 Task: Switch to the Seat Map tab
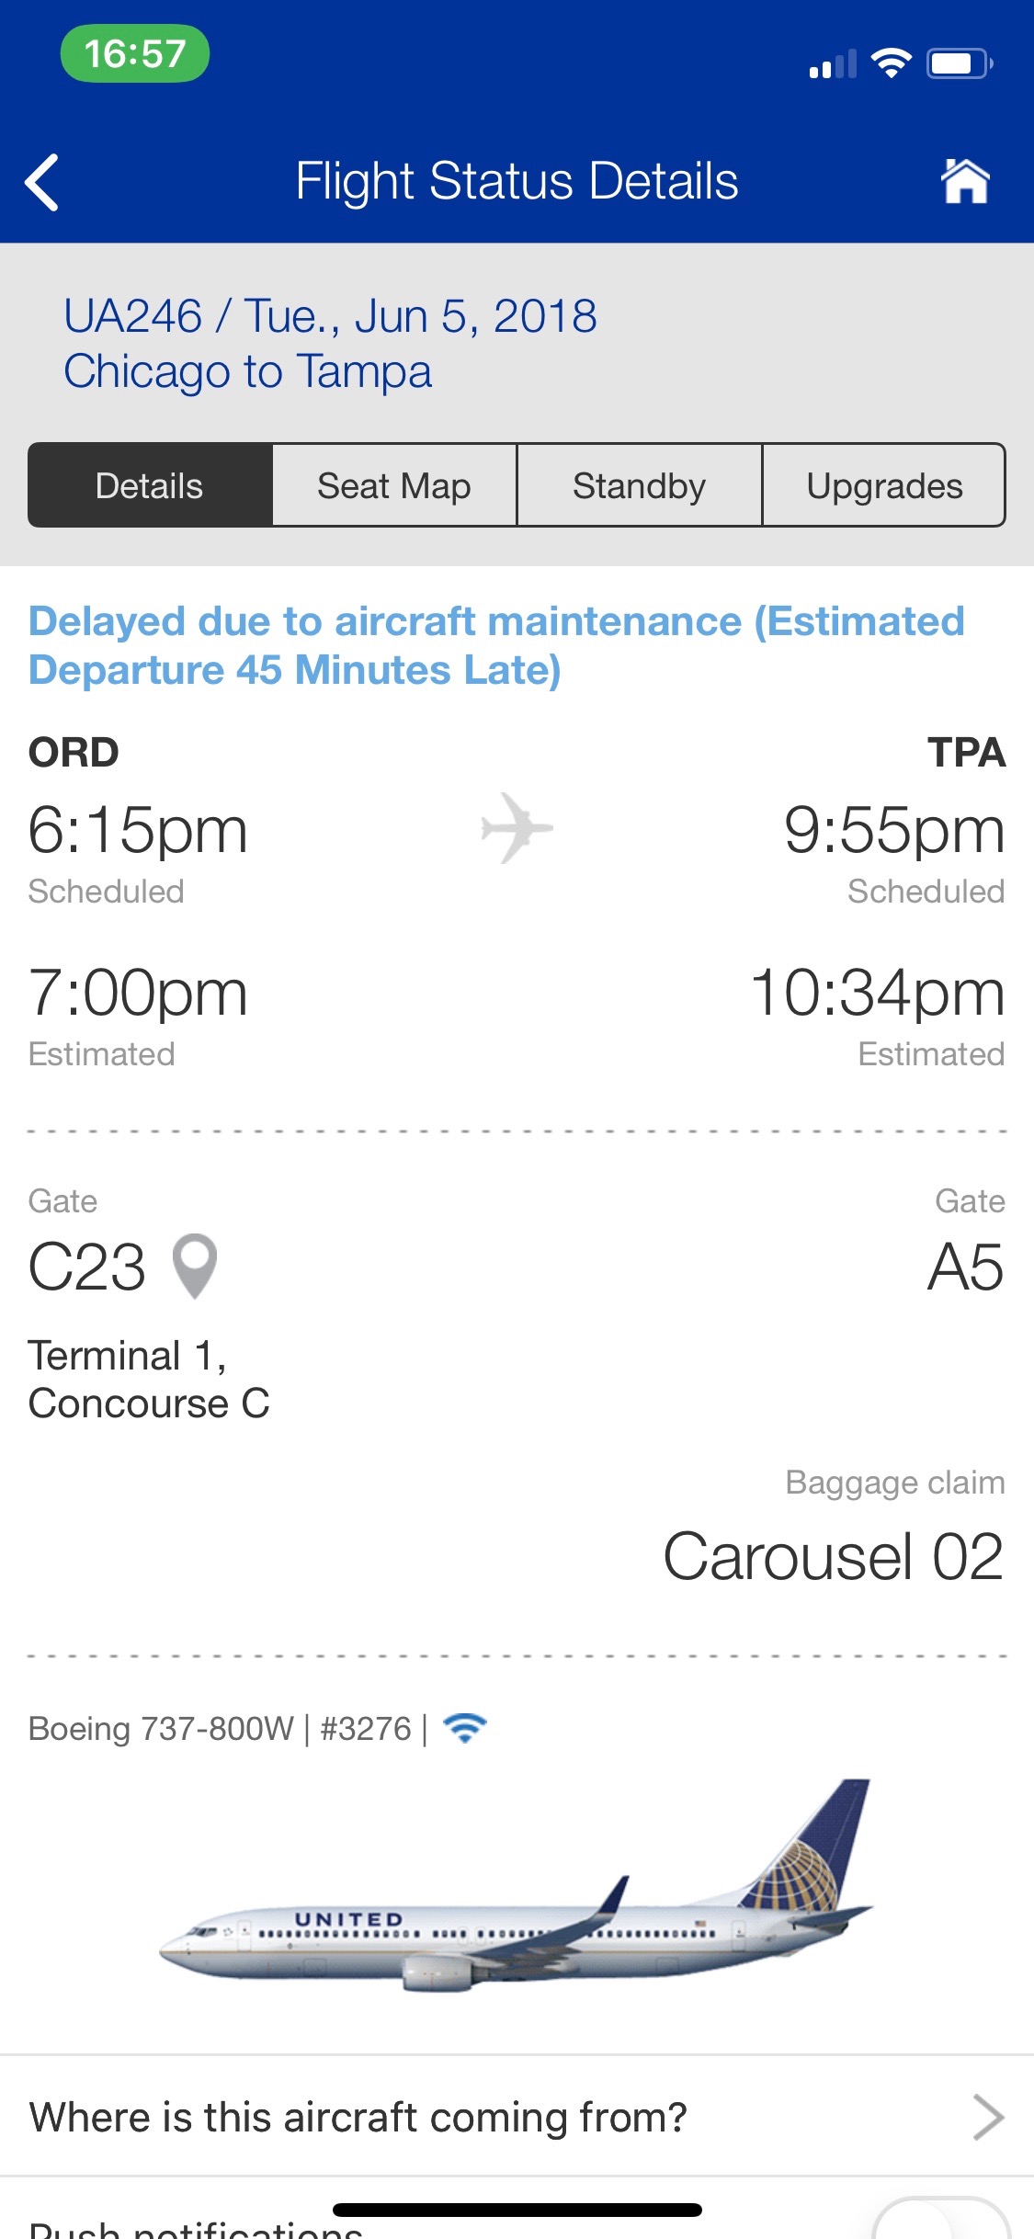pyautogui.click(x=394, y=485)
